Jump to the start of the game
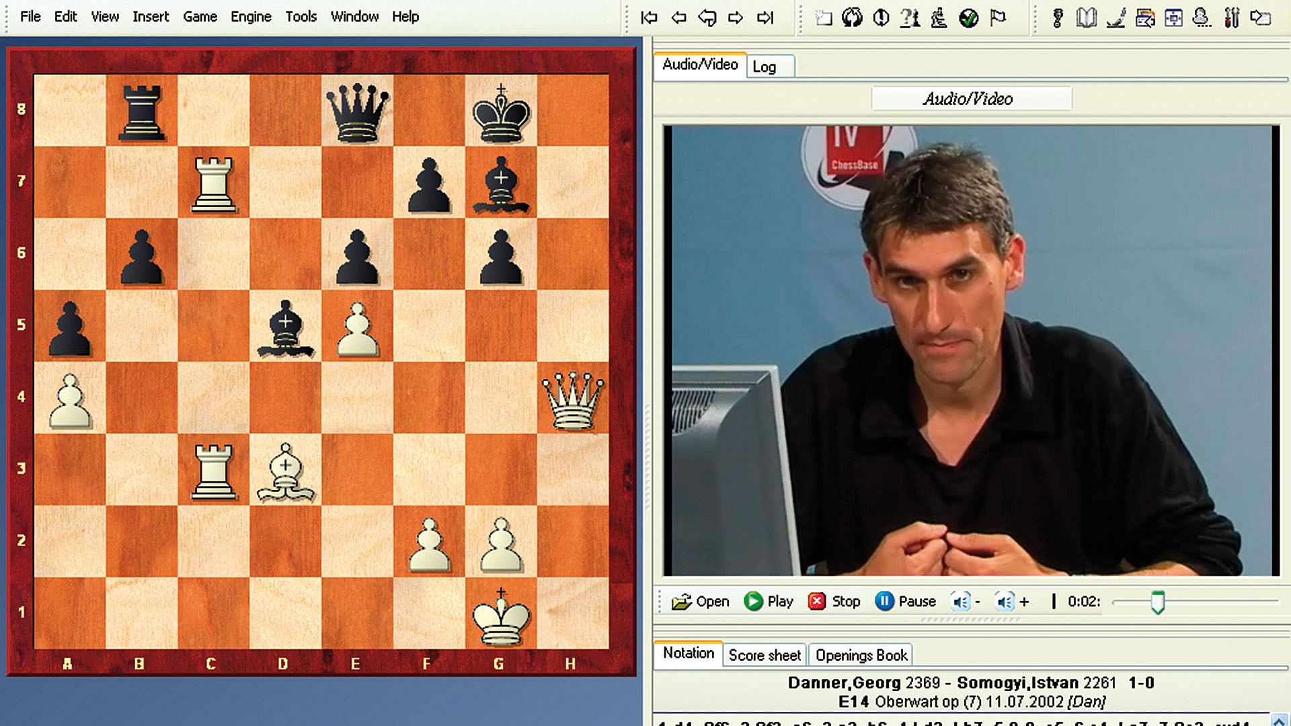This screenshot has height=726, width=1291. click(649, 17)
